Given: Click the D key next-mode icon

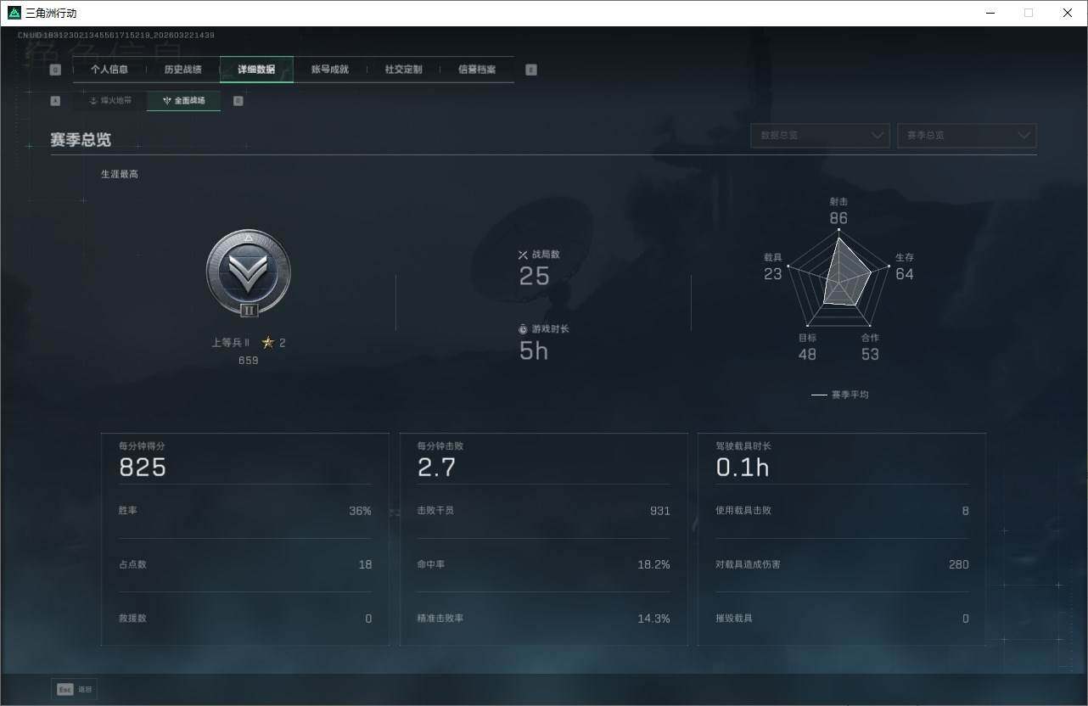Looking at the screenshot, I should tap(238, 101).
